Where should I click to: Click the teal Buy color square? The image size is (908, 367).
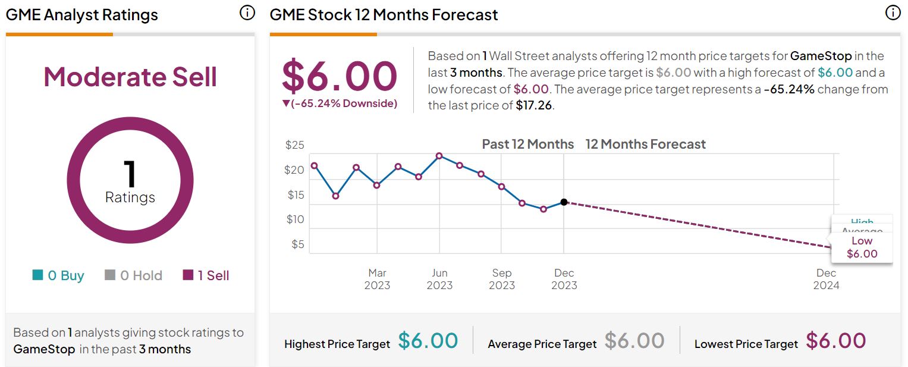click(x=38, y=275)
